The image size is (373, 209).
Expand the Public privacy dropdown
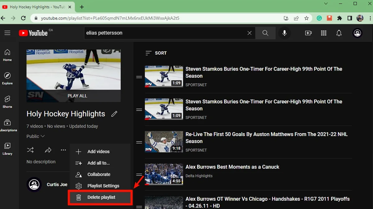[36, 136]
